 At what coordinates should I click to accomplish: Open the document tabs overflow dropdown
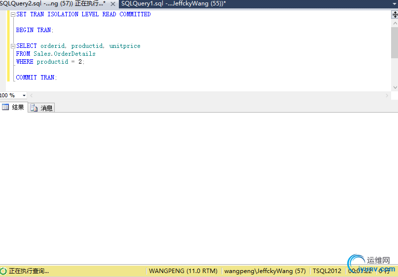pyautogui.click(x=395, y=4)
